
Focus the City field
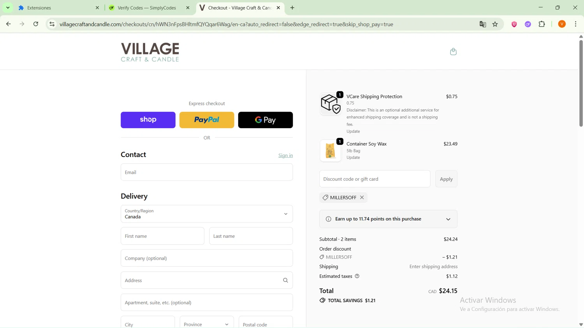click(x=148, y=322)
